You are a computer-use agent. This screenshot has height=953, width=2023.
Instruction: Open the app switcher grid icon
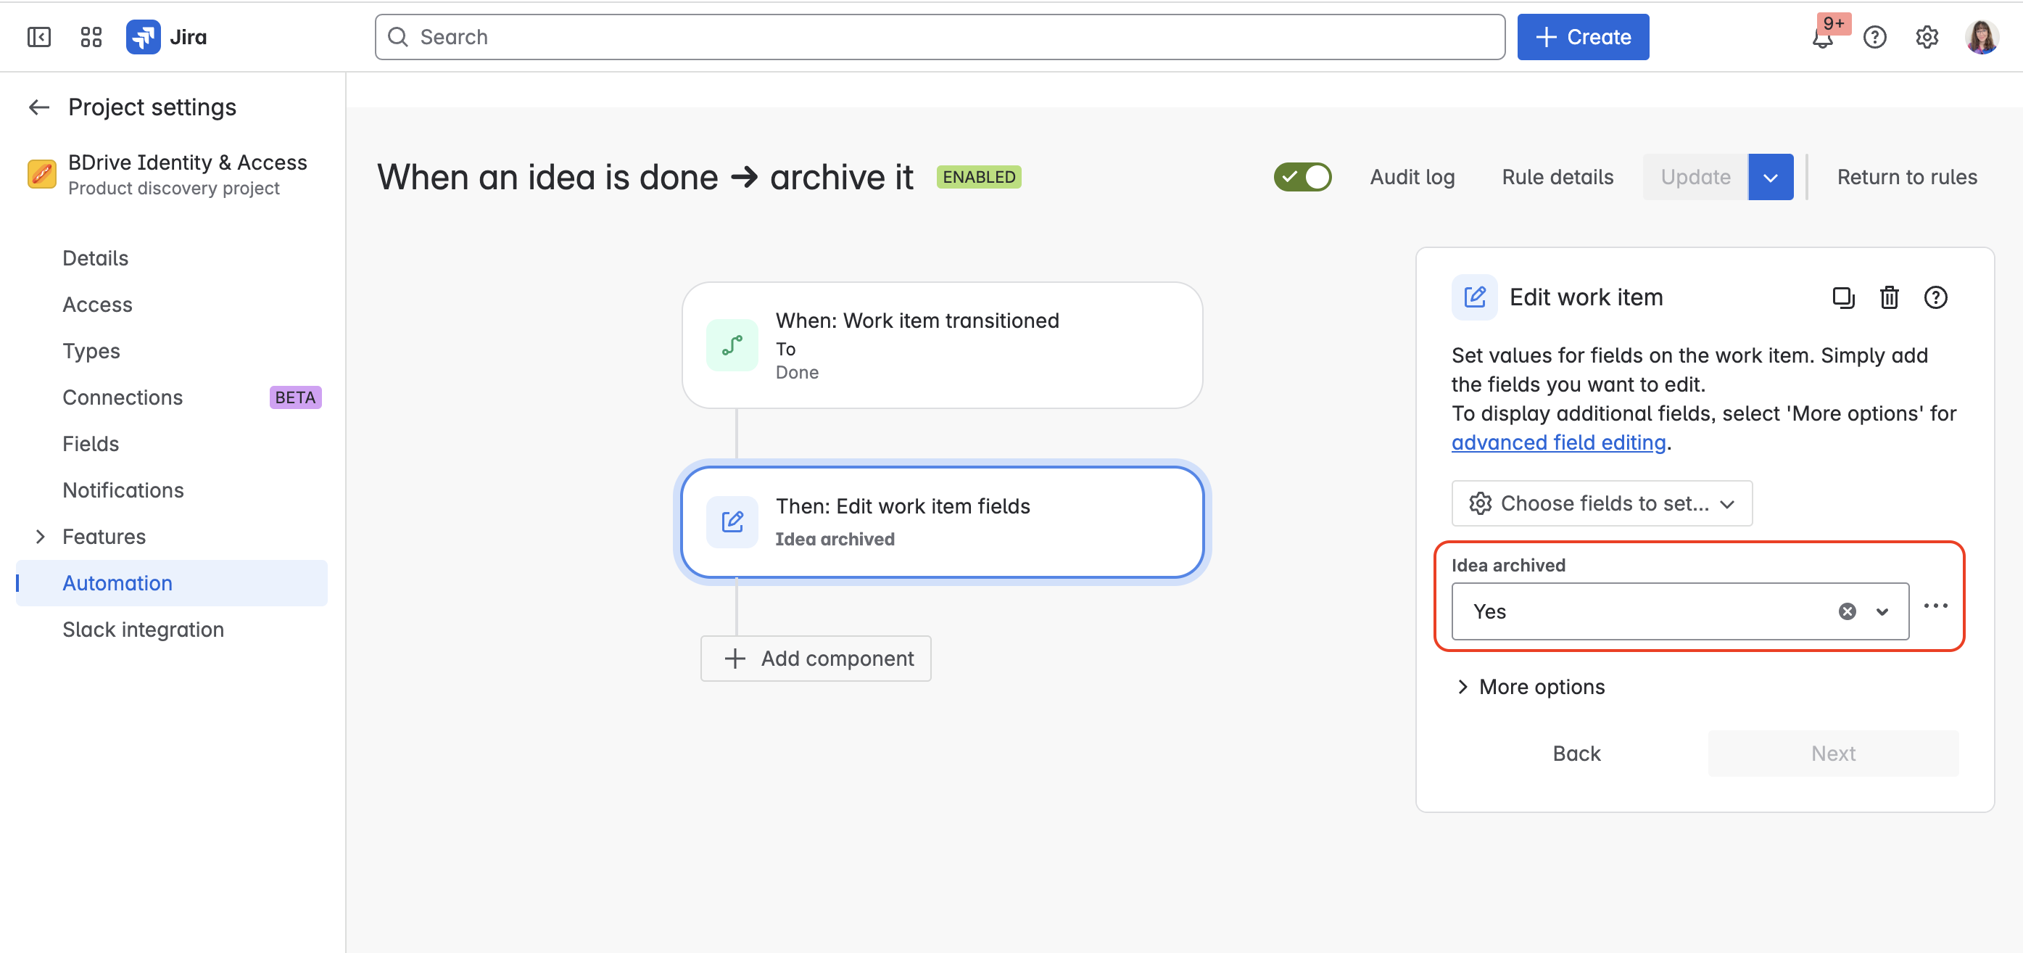(91, 36)
